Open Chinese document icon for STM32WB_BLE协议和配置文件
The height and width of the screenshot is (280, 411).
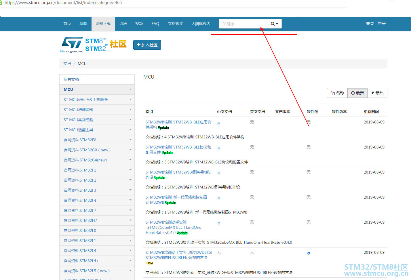click(218, 148)
